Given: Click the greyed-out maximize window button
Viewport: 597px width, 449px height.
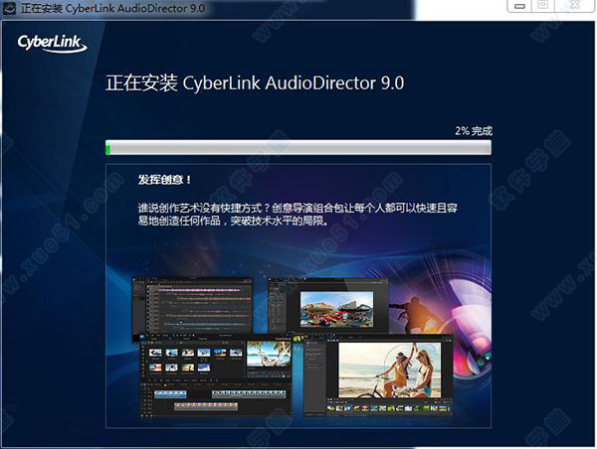Looking at the screenshot, I should tap(542, 6).
